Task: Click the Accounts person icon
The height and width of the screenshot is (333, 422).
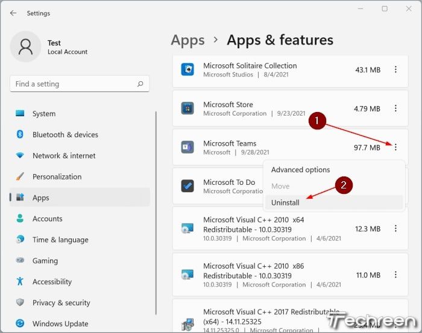Action: 20,218
